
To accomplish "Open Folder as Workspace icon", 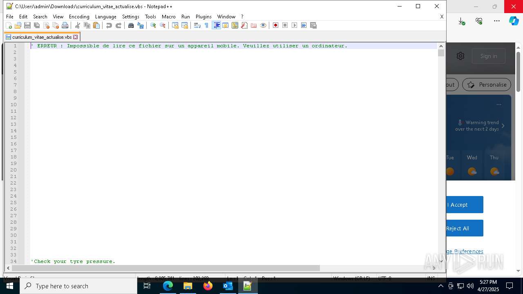I will point(254,25).
